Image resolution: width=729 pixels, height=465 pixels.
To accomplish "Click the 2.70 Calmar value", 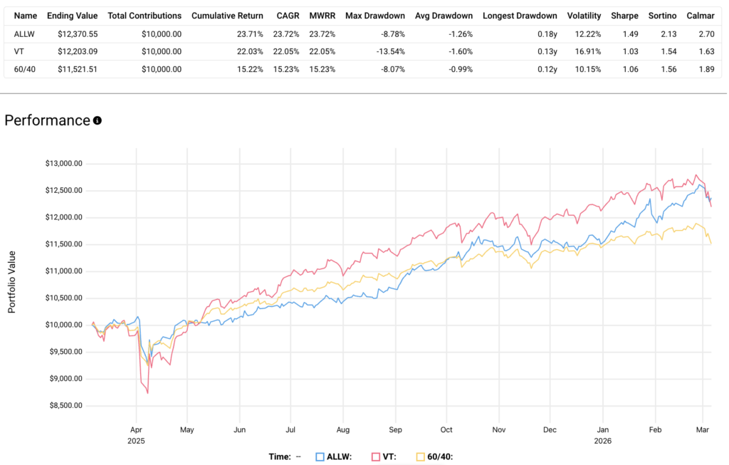I will [707, 34].
